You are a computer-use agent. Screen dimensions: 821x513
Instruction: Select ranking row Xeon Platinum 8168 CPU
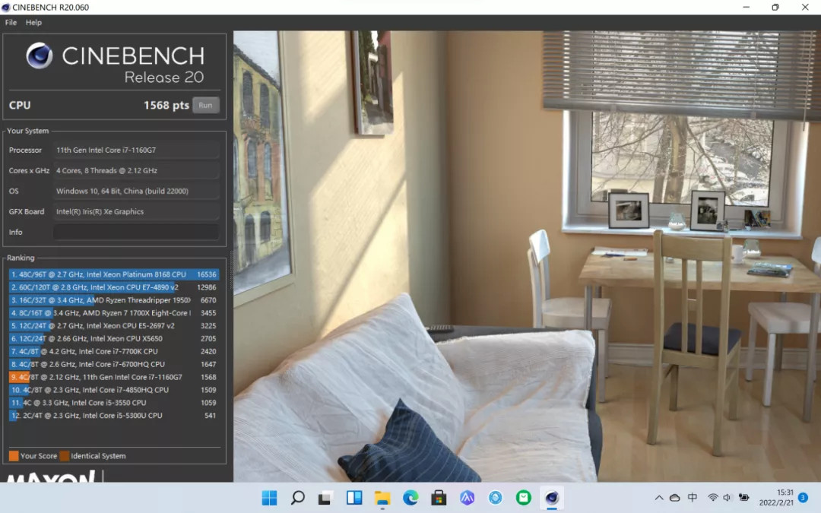(x=113, y=274)
